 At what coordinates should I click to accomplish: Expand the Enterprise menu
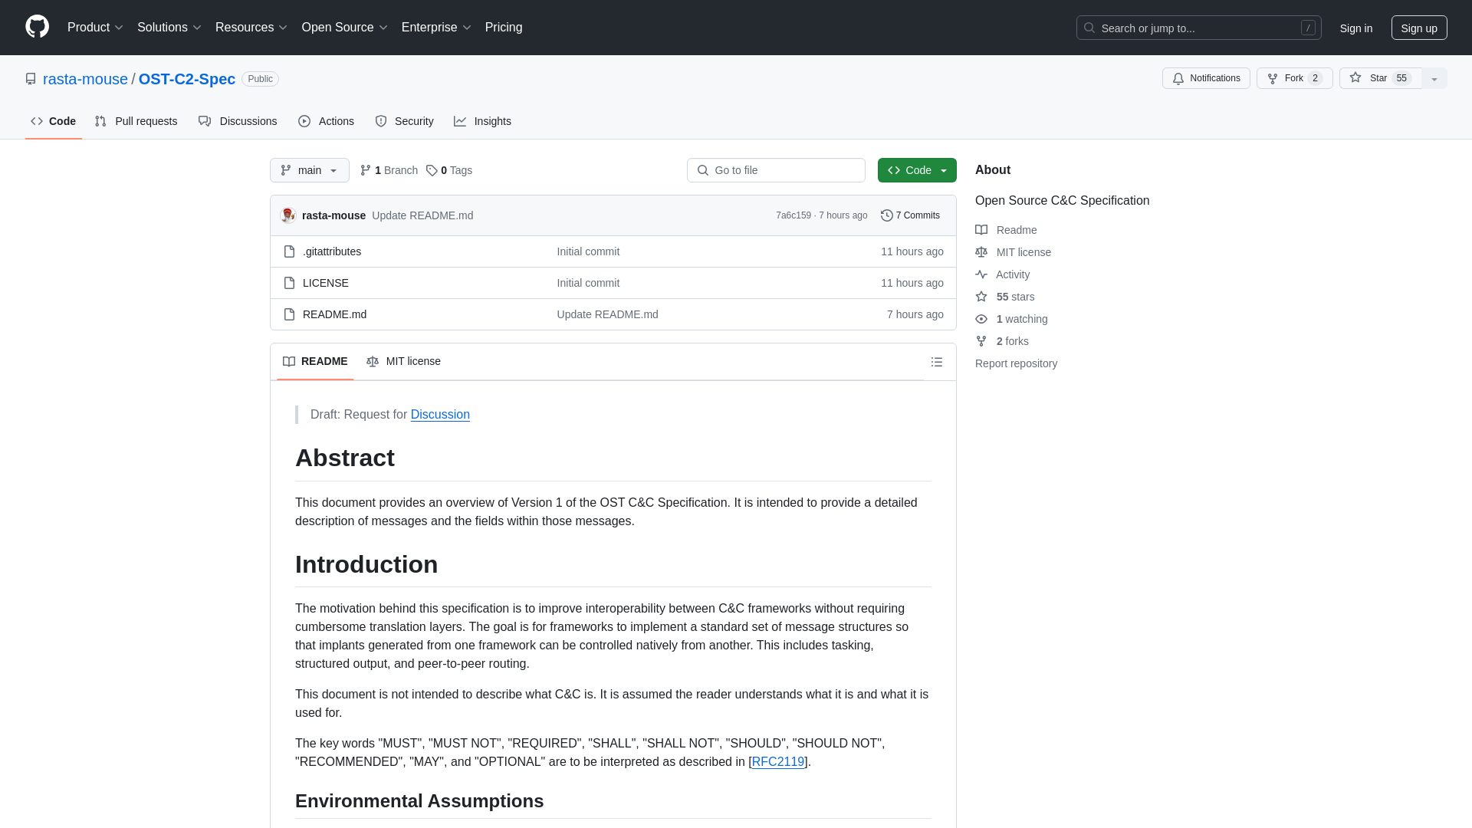pos(436,28)
